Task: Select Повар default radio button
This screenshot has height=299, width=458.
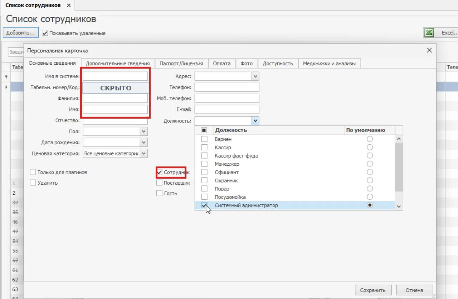Action: (370, 189)
